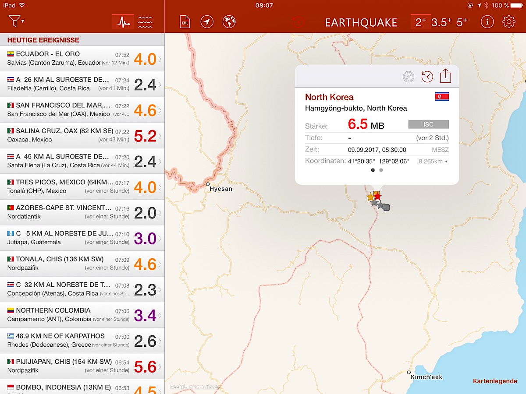Open the settings gear
526x394 pixels.
pos(509,22)
